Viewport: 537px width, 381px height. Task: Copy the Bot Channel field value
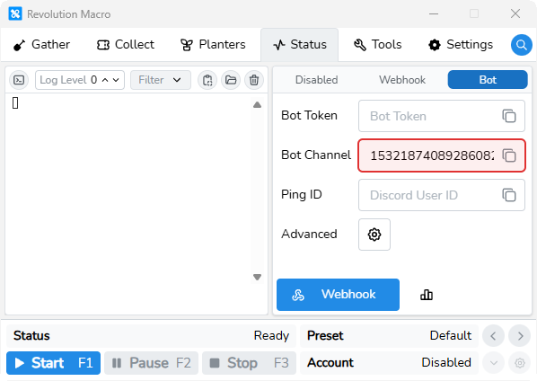[x=509, y=155]
